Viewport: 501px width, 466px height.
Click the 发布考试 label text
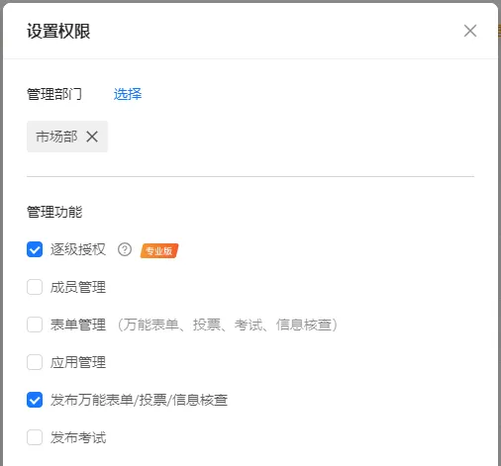(x=78, y=437)
